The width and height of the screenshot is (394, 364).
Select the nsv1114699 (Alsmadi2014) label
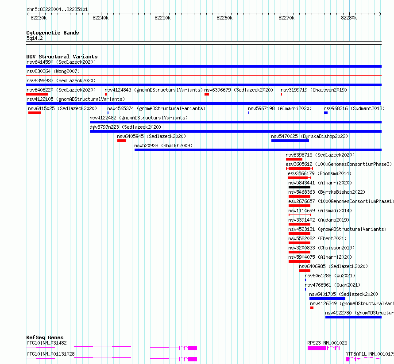(x=320, y=211)
